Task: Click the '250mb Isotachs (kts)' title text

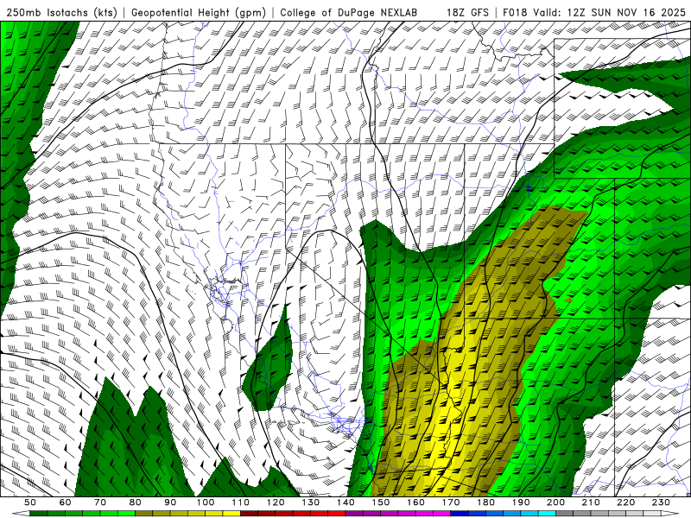Action: [x=61, y=12]
